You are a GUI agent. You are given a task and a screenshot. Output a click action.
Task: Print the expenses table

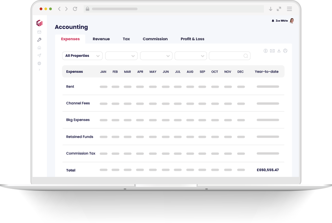pyautogui.click(x=285, y=51)
